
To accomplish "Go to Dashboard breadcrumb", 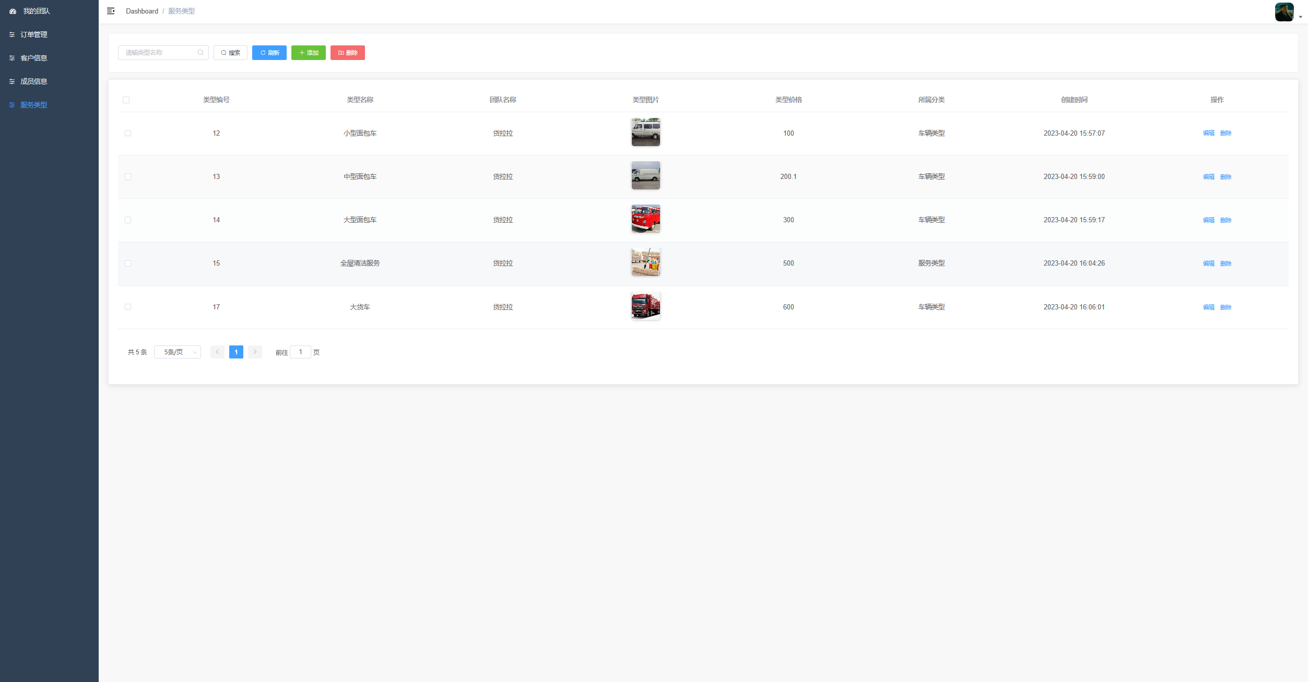I will click(142, 11).
